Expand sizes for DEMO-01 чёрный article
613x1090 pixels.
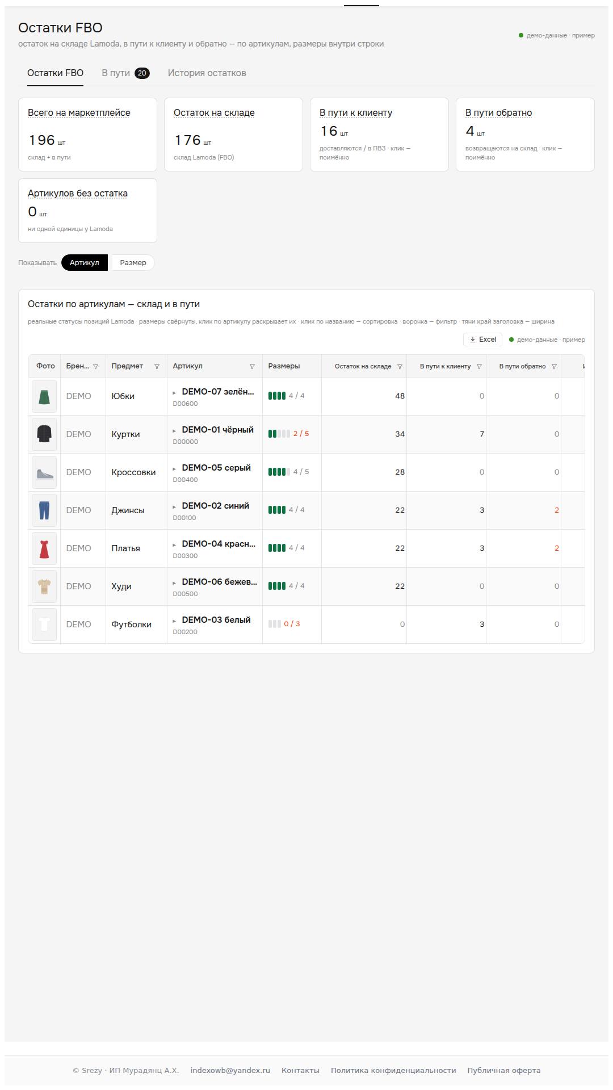coord(175,431)
